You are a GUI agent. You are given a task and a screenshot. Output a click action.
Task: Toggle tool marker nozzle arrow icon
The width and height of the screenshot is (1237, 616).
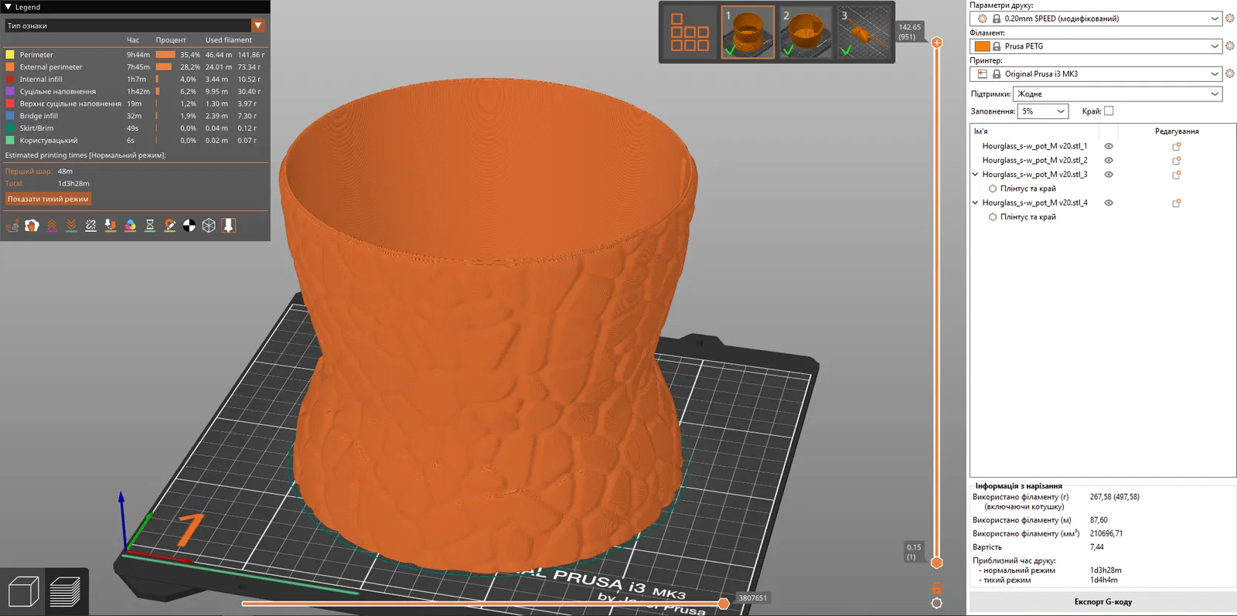coord(229,226)
